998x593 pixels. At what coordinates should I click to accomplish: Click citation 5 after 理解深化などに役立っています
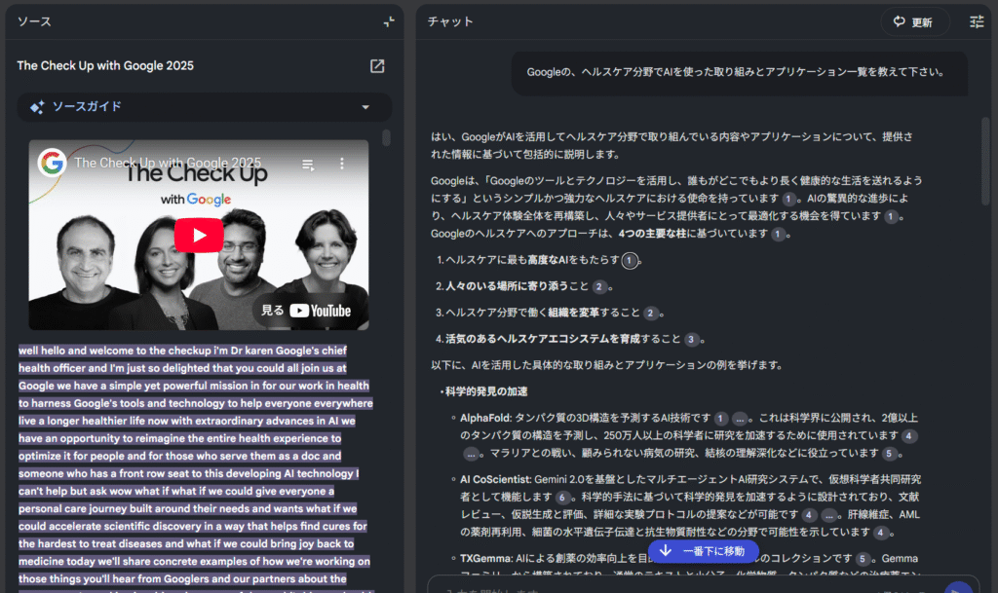889,454
